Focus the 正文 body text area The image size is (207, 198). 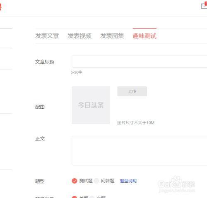[140, 150]
